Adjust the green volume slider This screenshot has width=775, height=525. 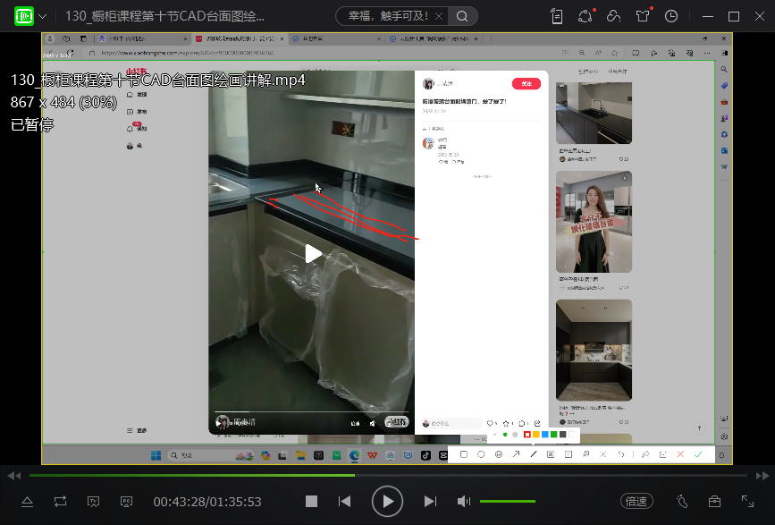pyautogui.click(x=508, y=502)
